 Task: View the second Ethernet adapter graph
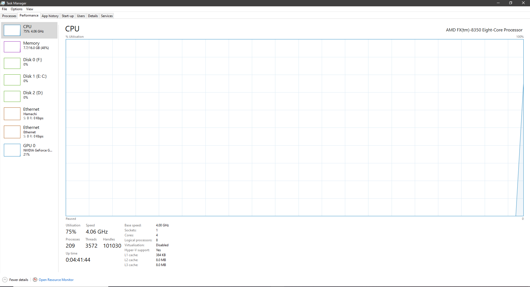pyautogui.click(x=30, y=132)
